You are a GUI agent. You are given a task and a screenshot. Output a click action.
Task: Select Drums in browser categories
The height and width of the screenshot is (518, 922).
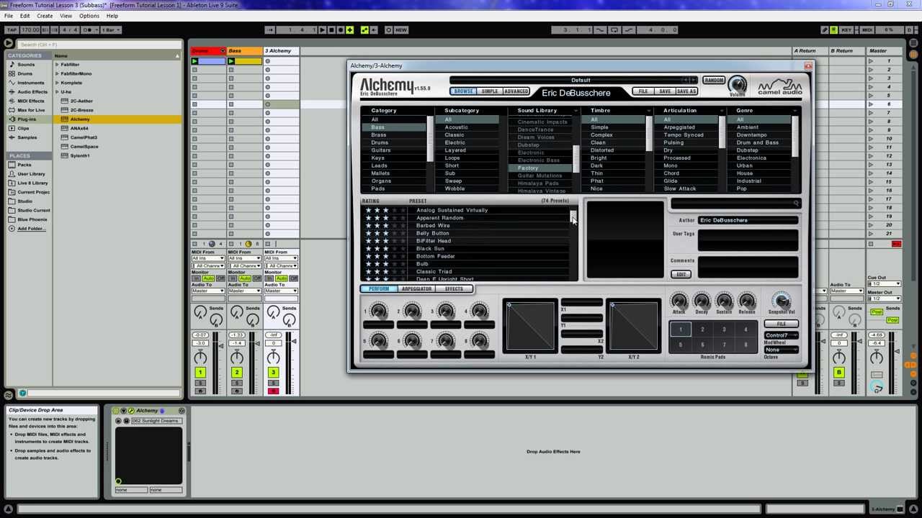coord(25,73)
